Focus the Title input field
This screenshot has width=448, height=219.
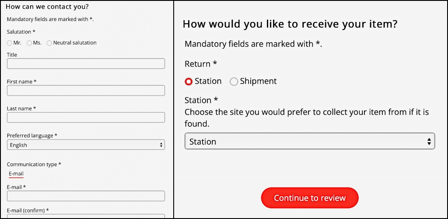coord(86,64)
